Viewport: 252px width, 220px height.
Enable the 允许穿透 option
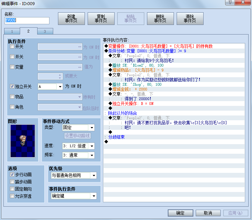[x=12, y=196]
